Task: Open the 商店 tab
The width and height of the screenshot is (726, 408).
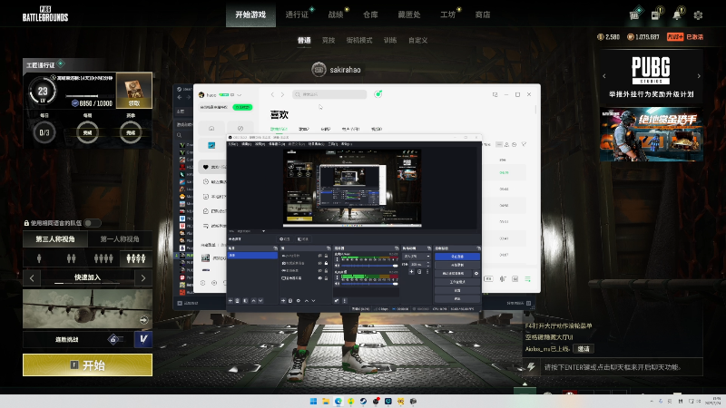Action: (x=483, y=15)
